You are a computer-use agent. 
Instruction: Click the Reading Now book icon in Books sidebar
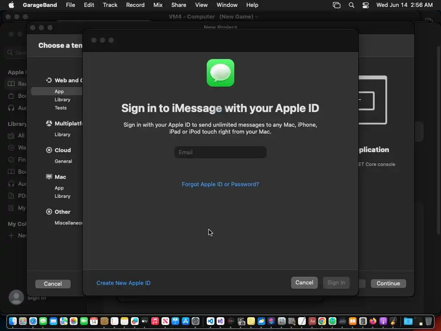pos(11,84)
